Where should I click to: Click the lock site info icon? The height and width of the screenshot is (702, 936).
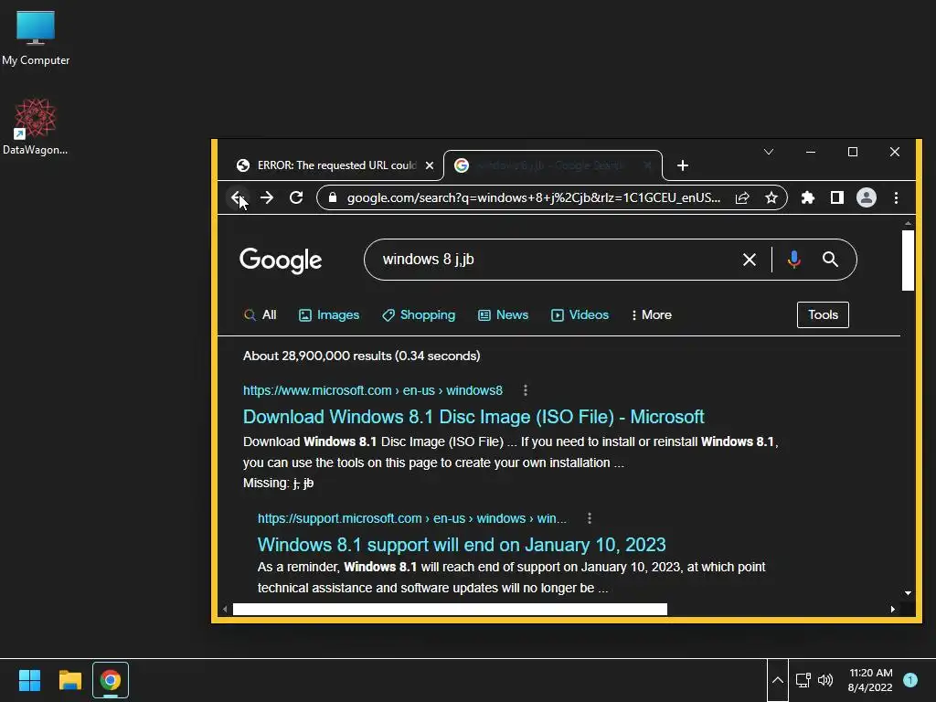click(x=333, y=197)
